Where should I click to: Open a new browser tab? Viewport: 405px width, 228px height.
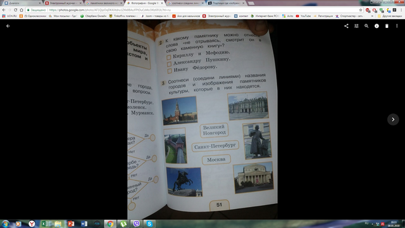point(251,3)
